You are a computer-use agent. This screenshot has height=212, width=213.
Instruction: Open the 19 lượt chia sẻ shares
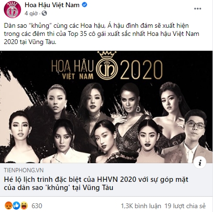pos(185,206)
